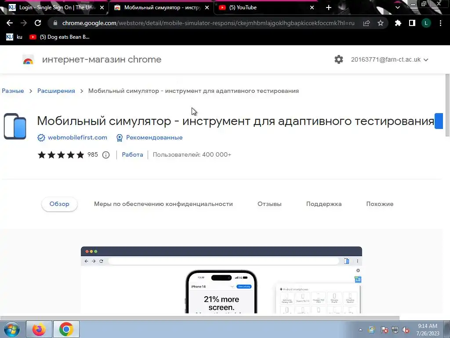
Task: Click the vertical page scrollbar
Action: click(447, 105)
